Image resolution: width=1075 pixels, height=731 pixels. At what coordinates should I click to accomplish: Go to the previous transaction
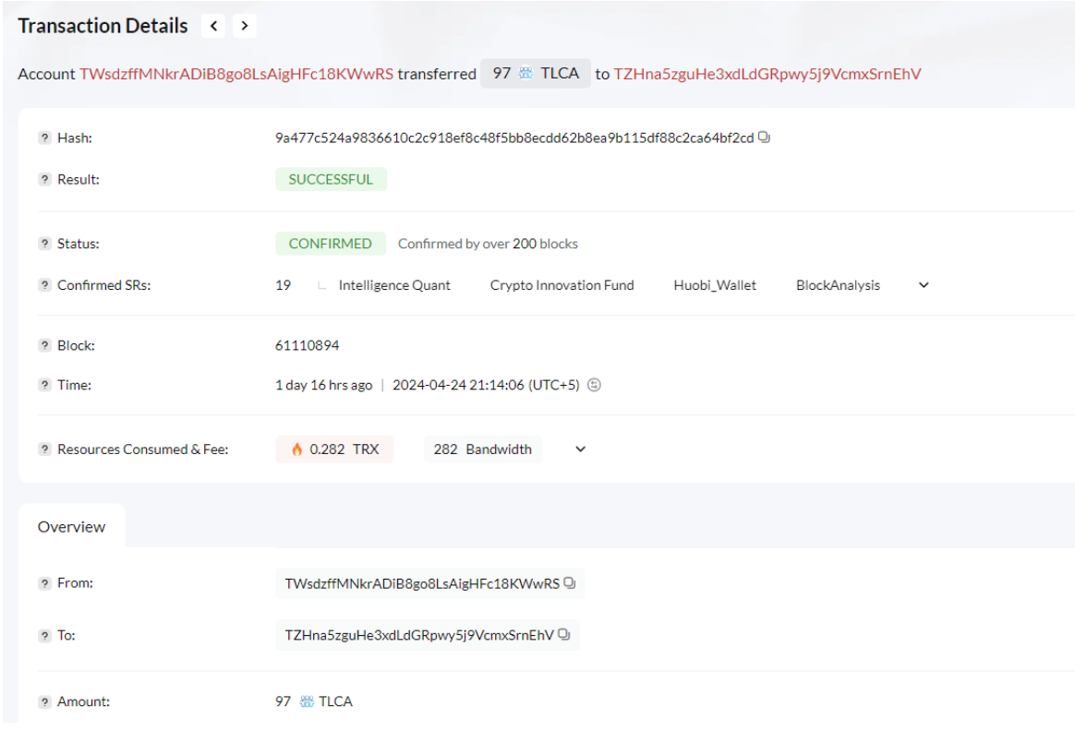[214, 26]
